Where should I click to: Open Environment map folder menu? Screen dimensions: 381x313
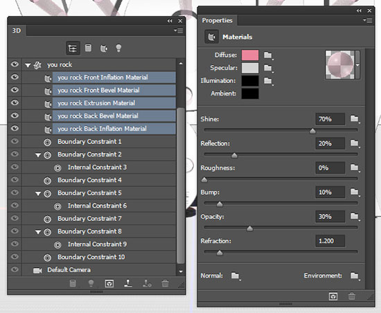click(355, 276)
